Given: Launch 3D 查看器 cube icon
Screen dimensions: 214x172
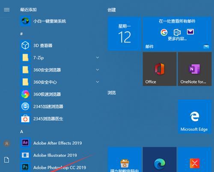Looking at the screenshot, I should click(x=25, y=45).
